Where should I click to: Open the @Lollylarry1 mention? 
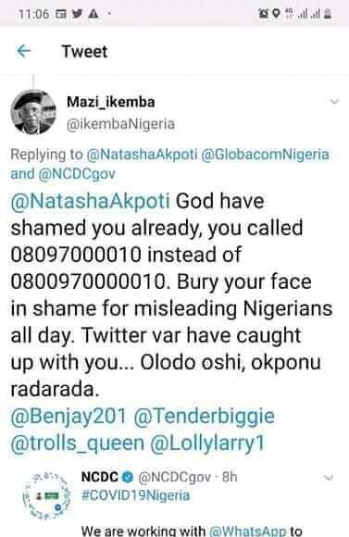click(207, 443)
